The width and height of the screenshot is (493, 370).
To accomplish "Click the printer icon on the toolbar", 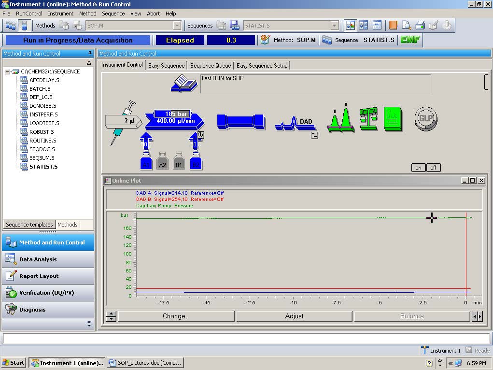I will point(420,25).
